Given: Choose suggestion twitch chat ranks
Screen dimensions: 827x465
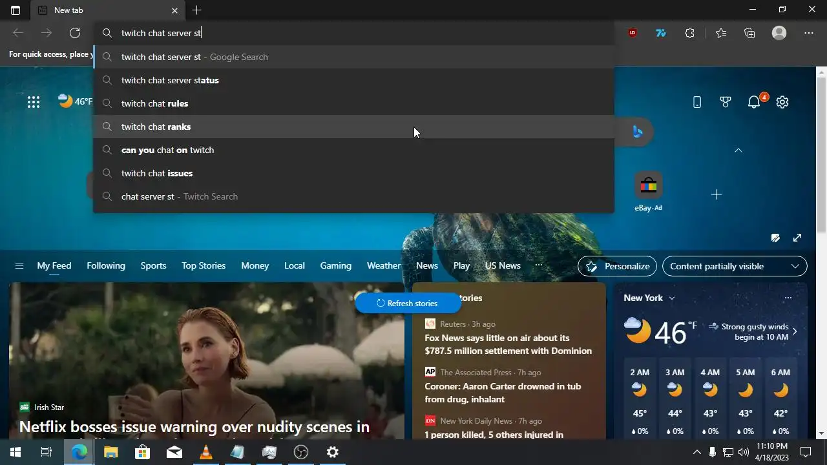Looking at the screenshot, I should (x=354, y=127).
